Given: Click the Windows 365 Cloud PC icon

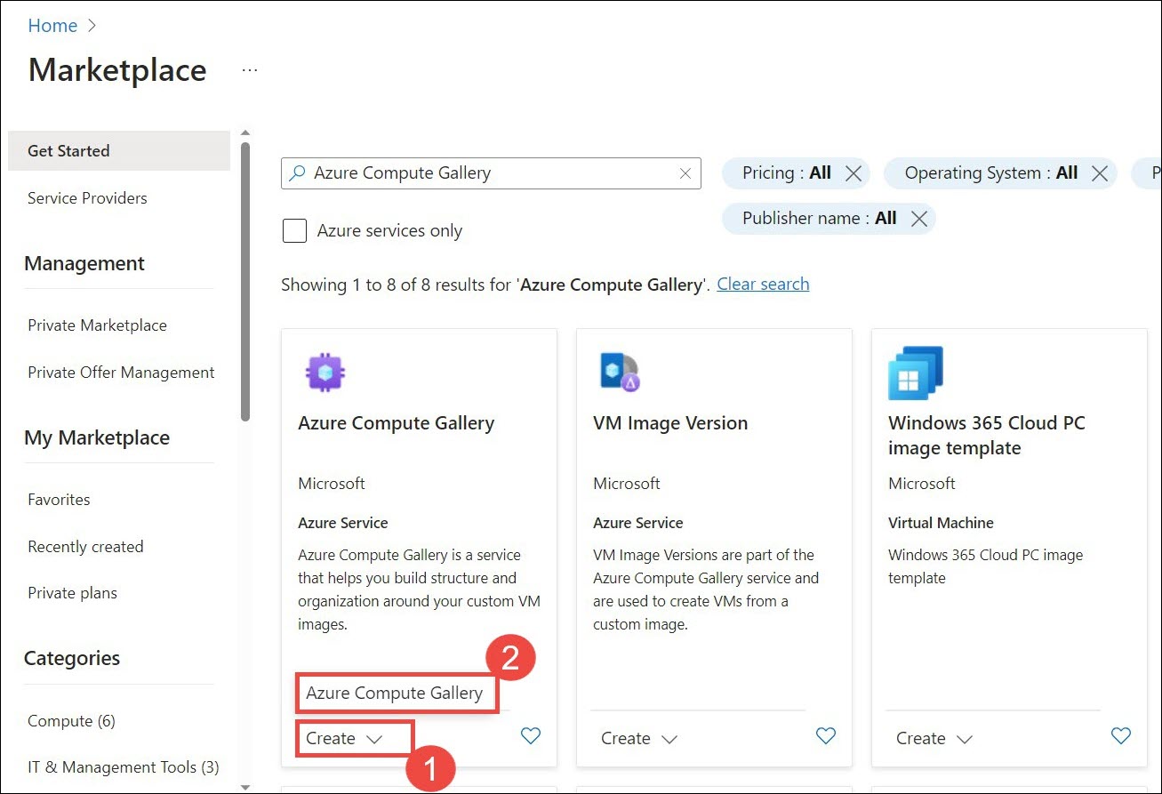Looking at the screenshot, I should coord(915,373).
